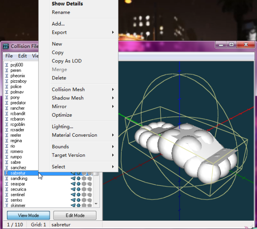Viewport: 257px width, 229px height.
Task: Click the blue sphere icon in sandking row
Action: point(79,178)
